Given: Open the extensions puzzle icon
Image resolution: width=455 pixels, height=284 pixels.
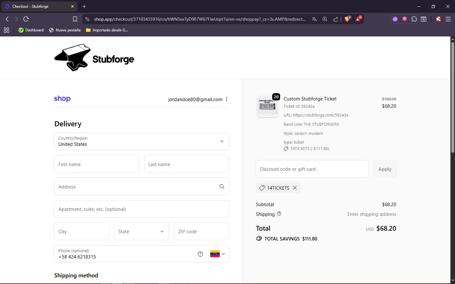Looking at the screenshot, I should tap(414, 19).
